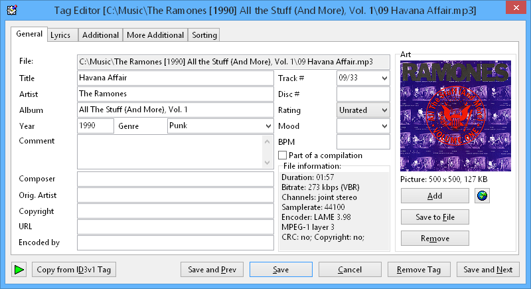Click the Artist field The Ramones
Image resolution: width=531 pixels, height=289 pixels.
pos(175,94)
